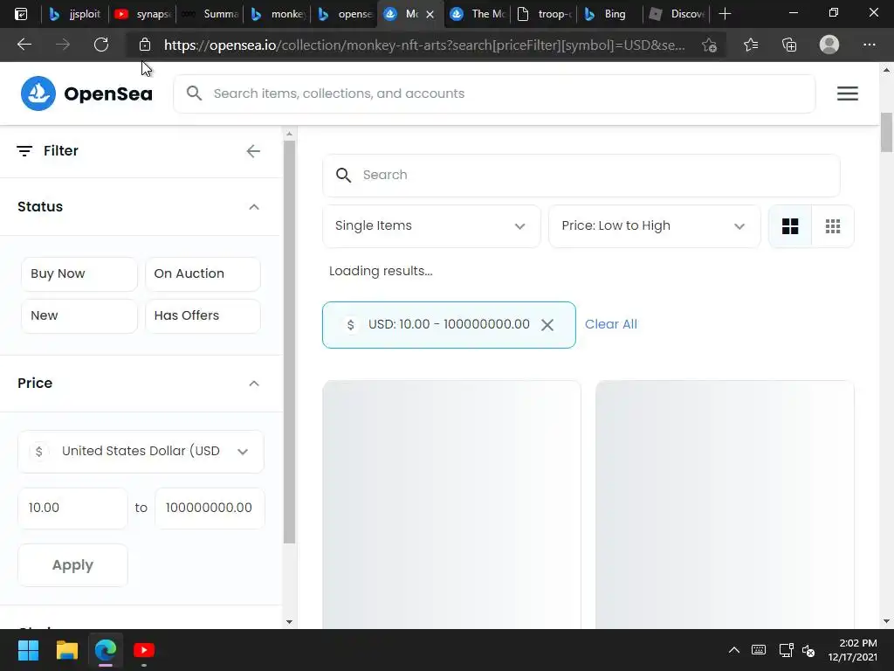Collapse the Status section

click(254, 206)
